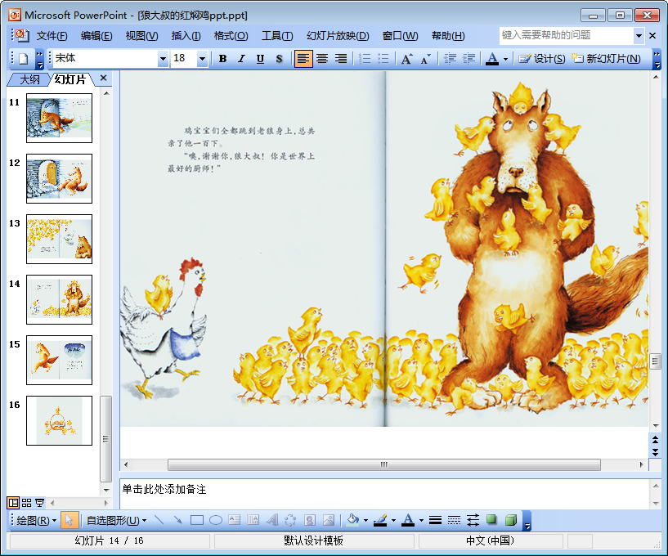Increase font size icon
This screenshot has width=668, height=556.
(407, 59)
